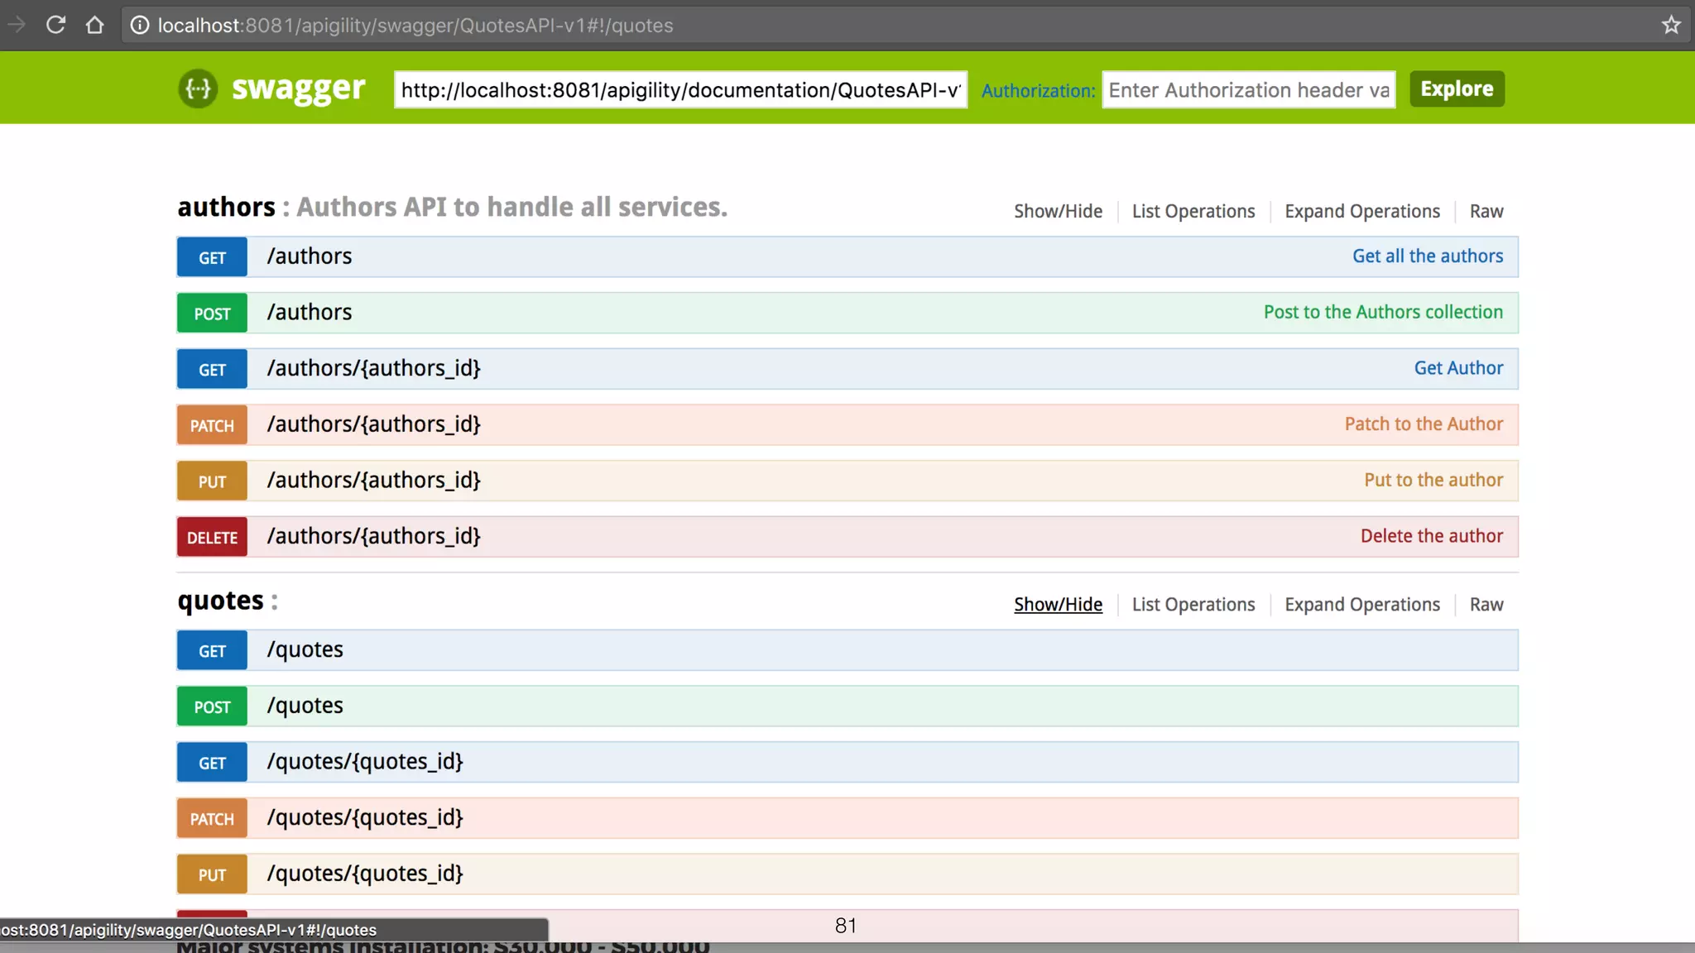The image size is (1695, 953).
Task: Toggle Show/Hide for authors section
Action: [1058, 211]
